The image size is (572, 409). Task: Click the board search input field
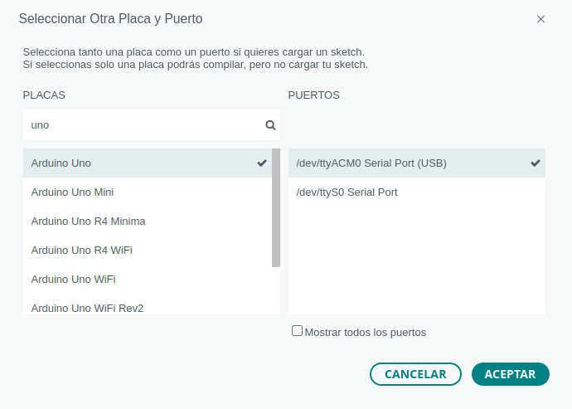point(141,125)
